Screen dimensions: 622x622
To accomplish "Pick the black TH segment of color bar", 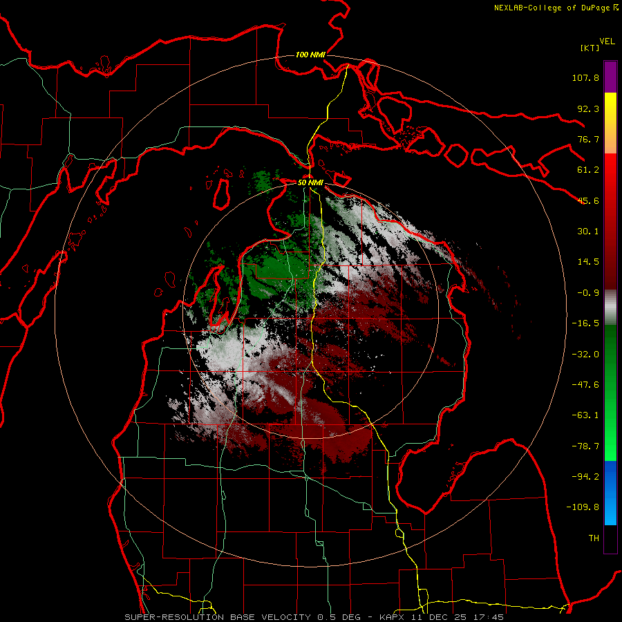I will pyautogui.click(x=610, y=538).
